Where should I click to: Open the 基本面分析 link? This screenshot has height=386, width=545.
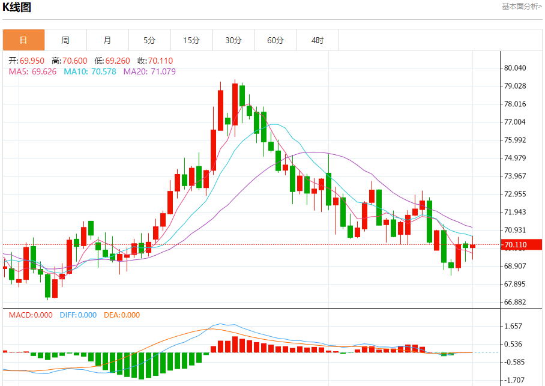522,6
